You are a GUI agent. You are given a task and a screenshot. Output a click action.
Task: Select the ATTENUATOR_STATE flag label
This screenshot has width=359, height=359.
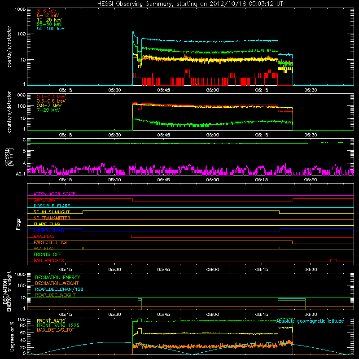pyautogui.click(x=54, y=194)
